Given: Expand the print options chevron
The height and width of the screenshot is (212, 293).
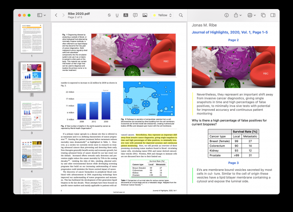Looking at the screenshot, I should click(255, 15).
